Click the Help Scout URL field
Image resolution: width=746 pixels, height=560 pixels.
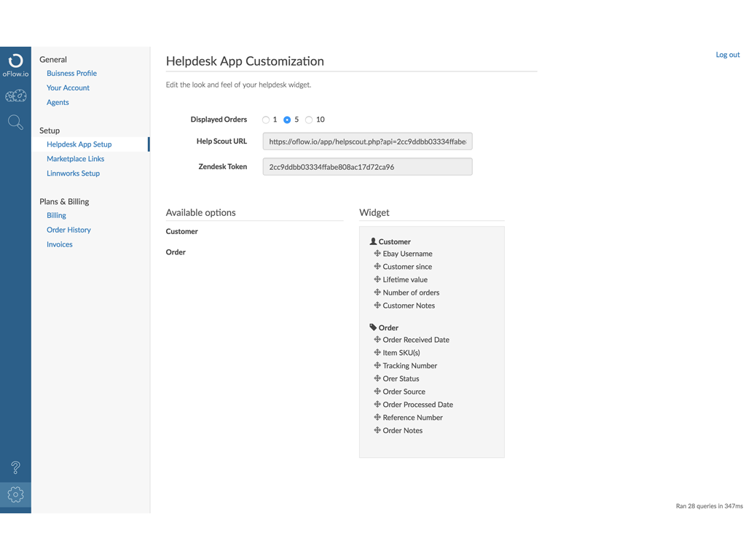[367, 141]
